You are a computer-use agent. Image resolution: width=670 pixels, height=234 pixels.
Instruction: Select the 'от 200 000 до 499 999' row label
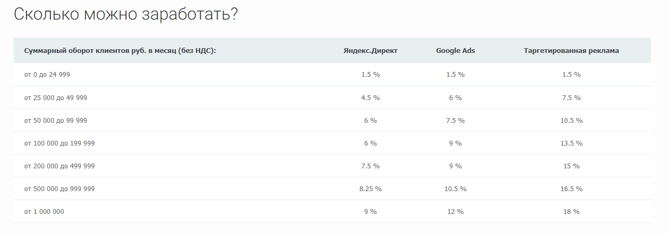pyautogui.click(x=59, y=166)
